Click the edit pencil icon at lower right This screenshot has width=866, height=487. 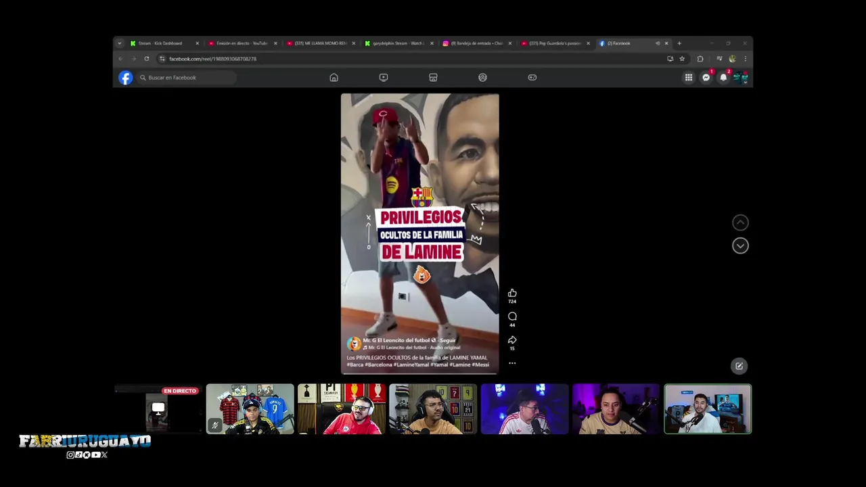(x=739, y=366)
